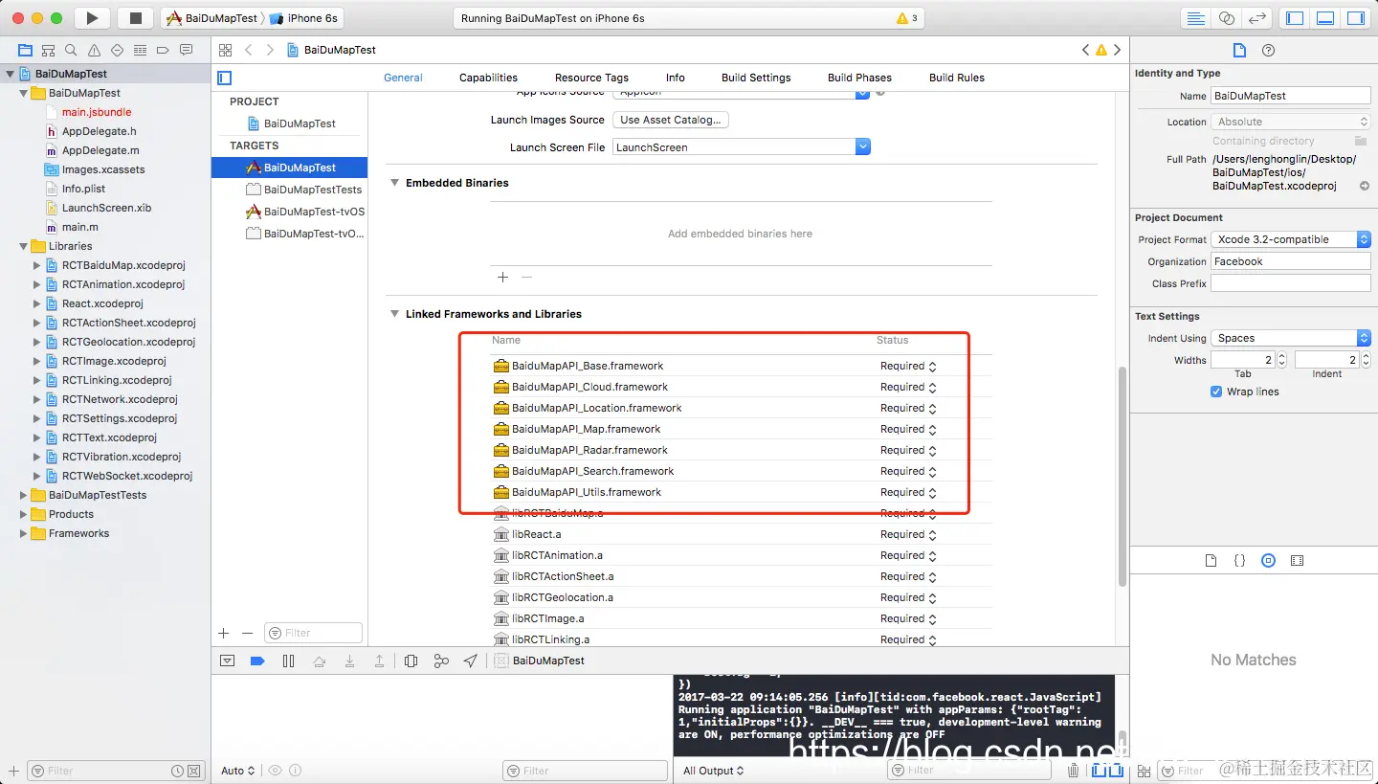Screen dimensions: 1378x784
Task: Open the Issue navigator warning icon
Action: pyautogui.click(x=94, y=50)
